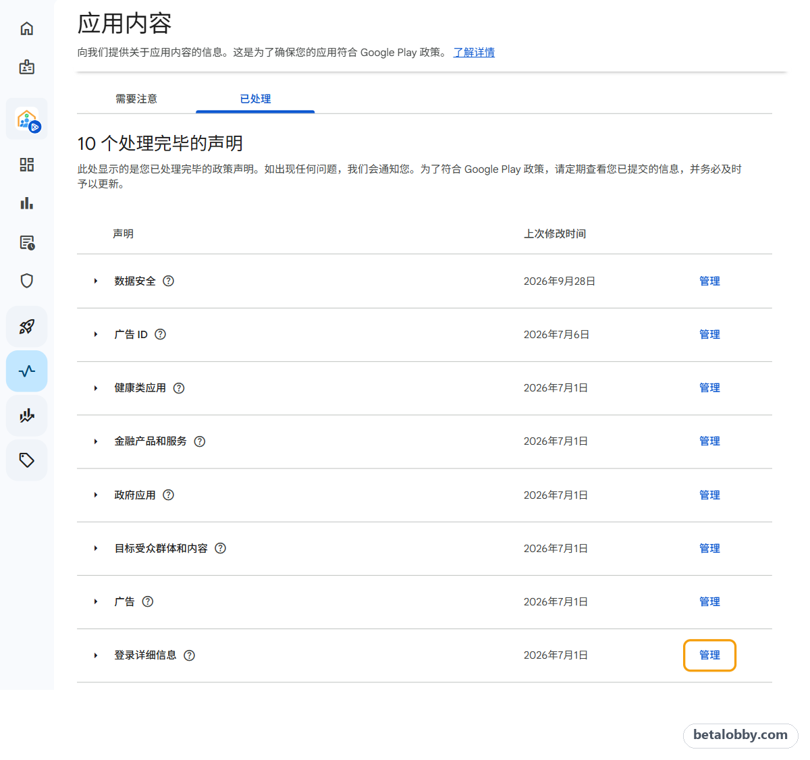The height and width of the screenshot is (760, 810).
Task: Open the developer badge icon in sidebar
Action: 27,67
